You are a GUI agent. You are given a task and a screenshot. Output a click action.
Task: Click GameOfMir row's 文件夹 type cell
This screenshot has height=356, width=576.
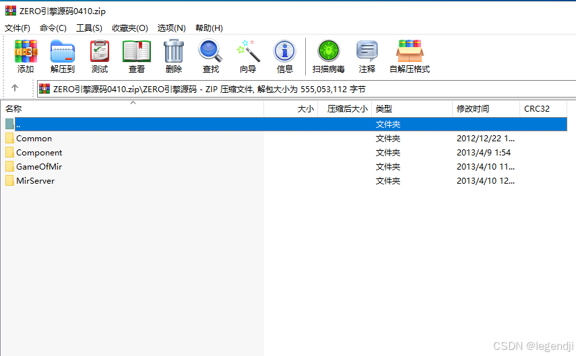pos(388,167)
